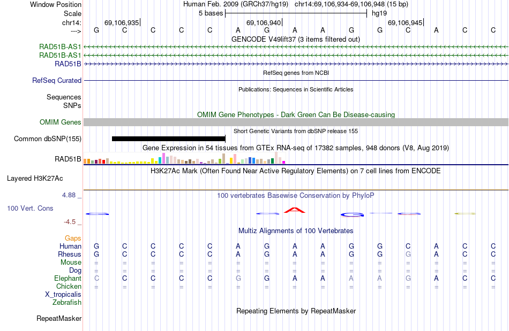
Task: Open the lower RAD51B-AS1 transcript label
Action: pos(60,55)
